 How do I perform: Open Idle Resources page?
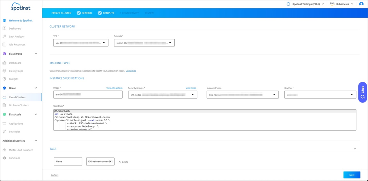coord(17,44)
